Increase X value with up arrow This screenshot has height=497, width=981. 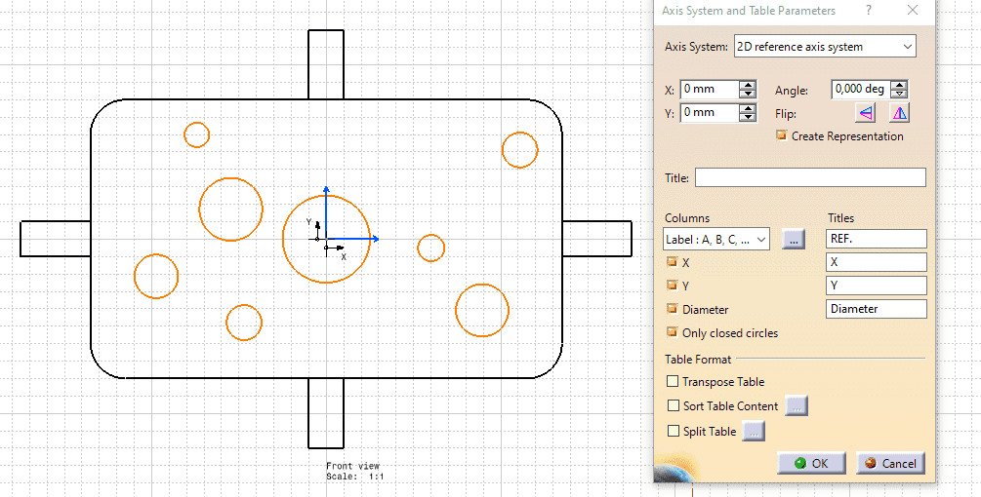tap(748, 85)
